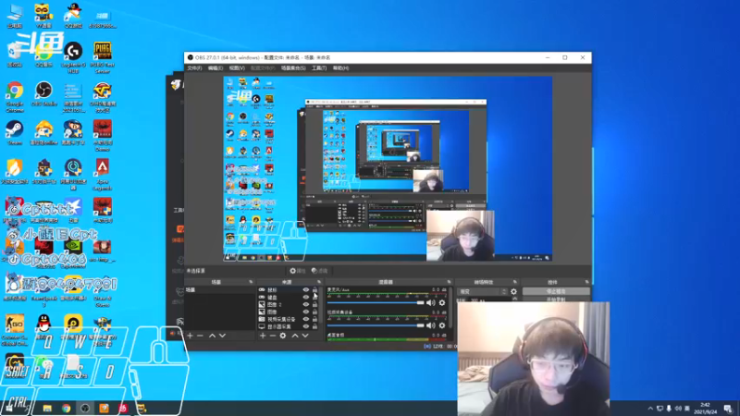Open Logitech G HUB desktop icon
740x416 pixels.
click(73, 58)
